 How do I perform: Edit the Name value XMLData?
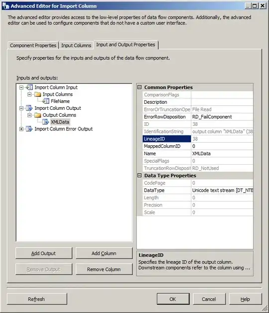click(201, 154)
